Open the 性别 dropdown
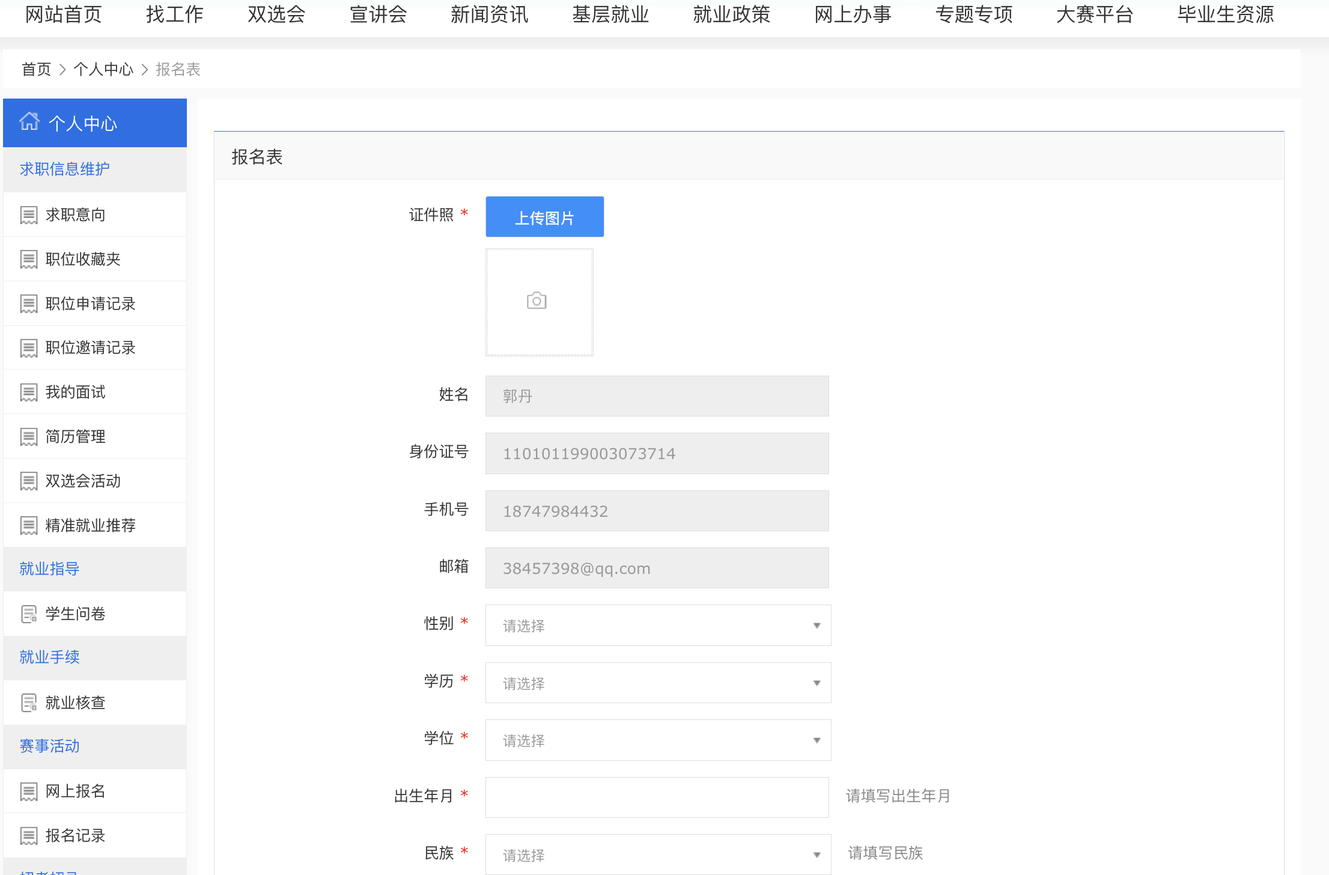This screenshot has height=875, width=1329. [x=658, y=626]
